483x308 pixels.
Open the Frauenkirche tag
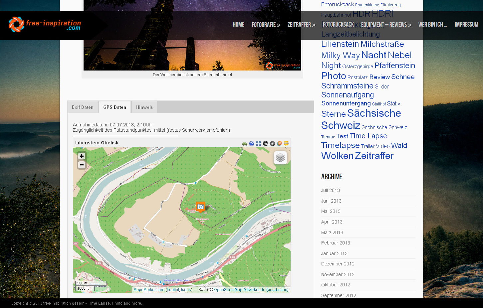coord(367,5)
